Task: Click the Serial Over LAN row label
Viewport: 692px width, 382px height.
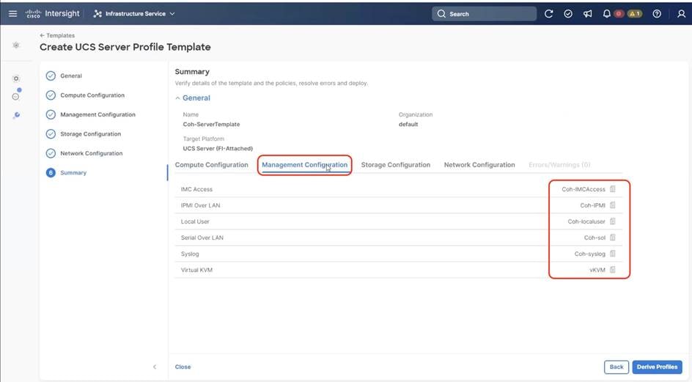Action: (x=202, y=238)
